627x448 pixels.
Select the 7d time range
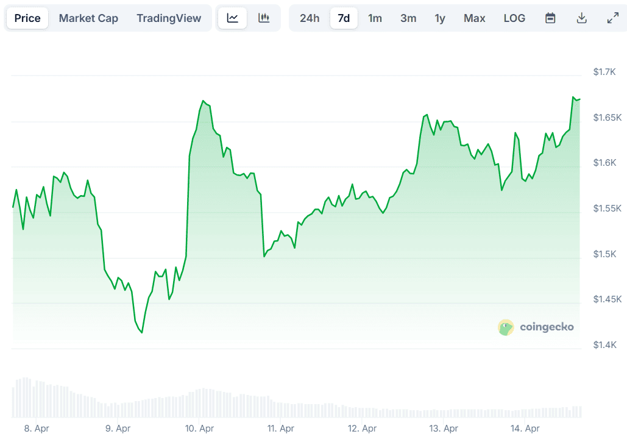[x=344, y=18]
